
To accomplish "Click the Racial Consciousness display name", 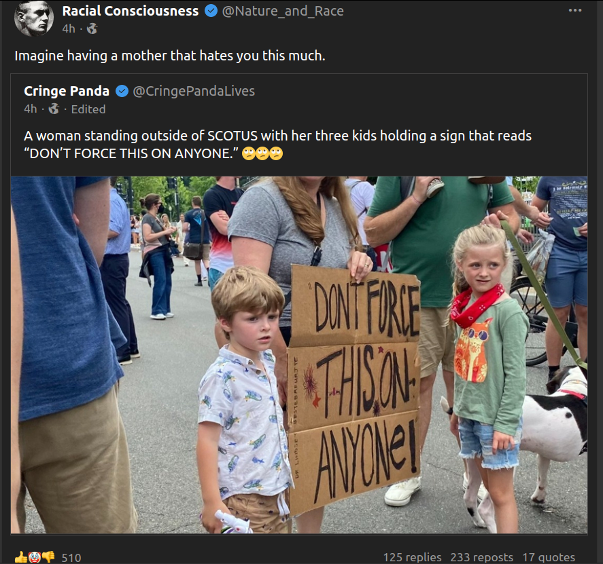I will coord(131,11).
